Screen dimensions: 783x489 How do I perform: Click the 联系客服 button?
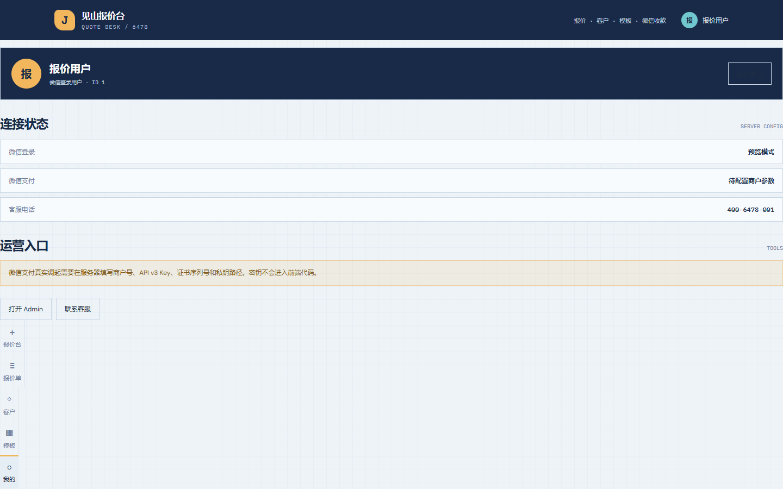78,309
